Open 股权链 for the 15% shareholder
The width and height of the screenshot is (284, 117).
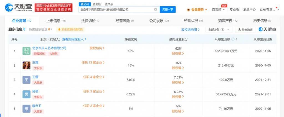click(178, 68)
